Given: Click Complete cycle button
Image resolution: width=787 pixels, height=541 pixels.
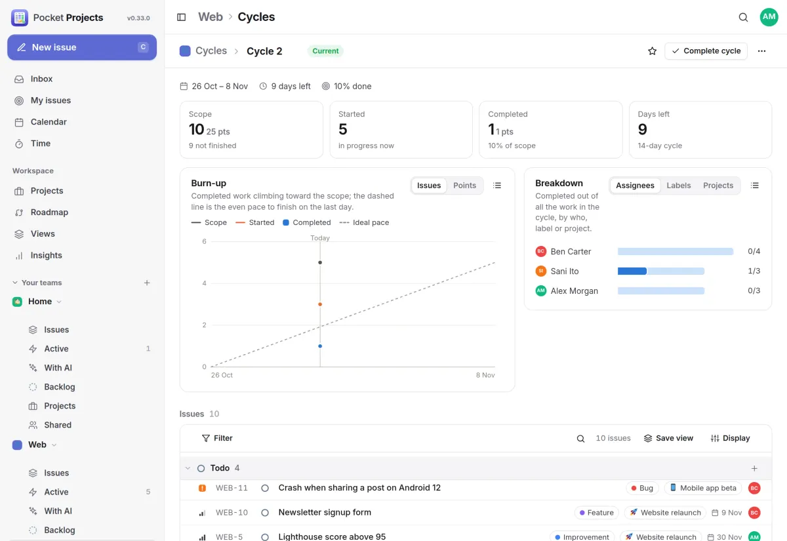Looking at the screenshot, I should click(x=706, y=51).
